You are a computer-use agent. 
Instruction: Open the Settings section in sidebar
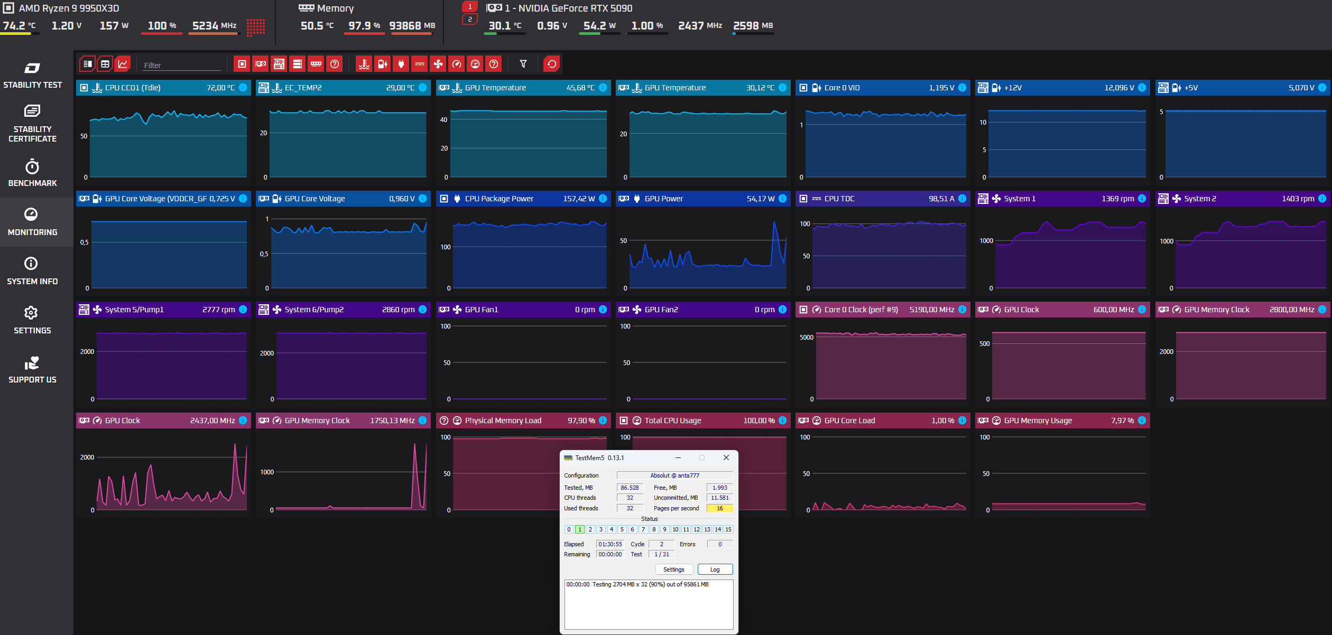pos(32,321)
